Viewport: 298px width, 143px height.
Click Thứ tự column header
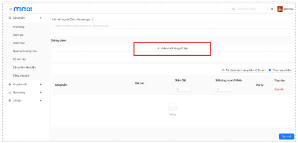coord(259,85)
